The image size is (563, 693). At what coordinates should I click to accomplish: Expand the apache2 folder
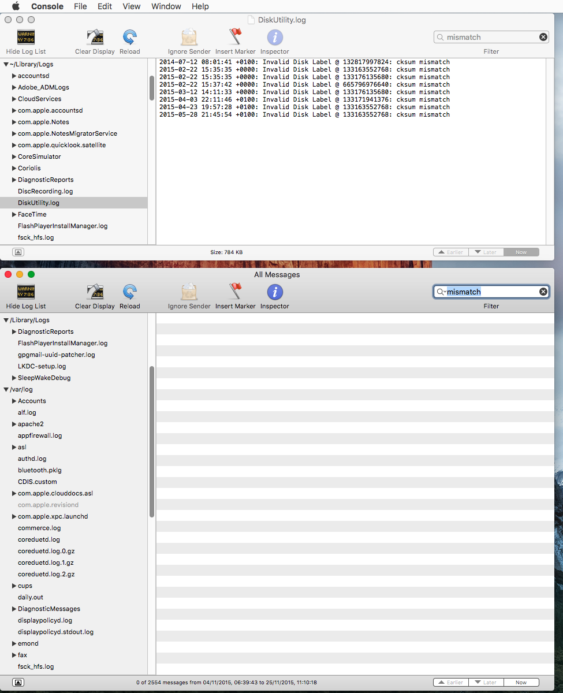[14, 424]
